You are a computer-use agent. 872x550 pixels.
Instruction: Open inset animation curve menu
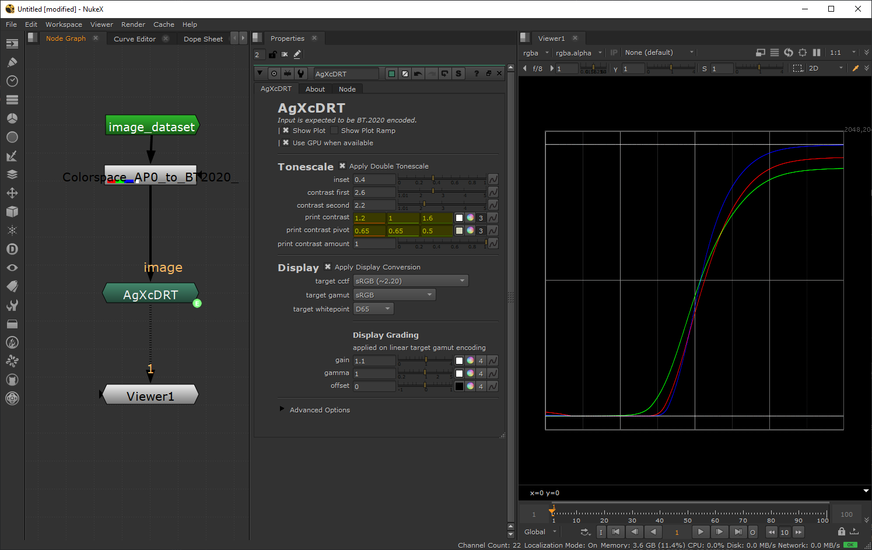[x=493, y=180]
